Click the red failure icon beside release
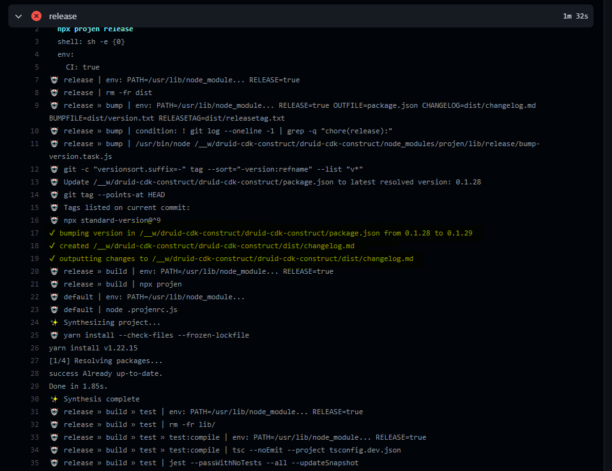The image size is (612, 471). click(36, 16)
